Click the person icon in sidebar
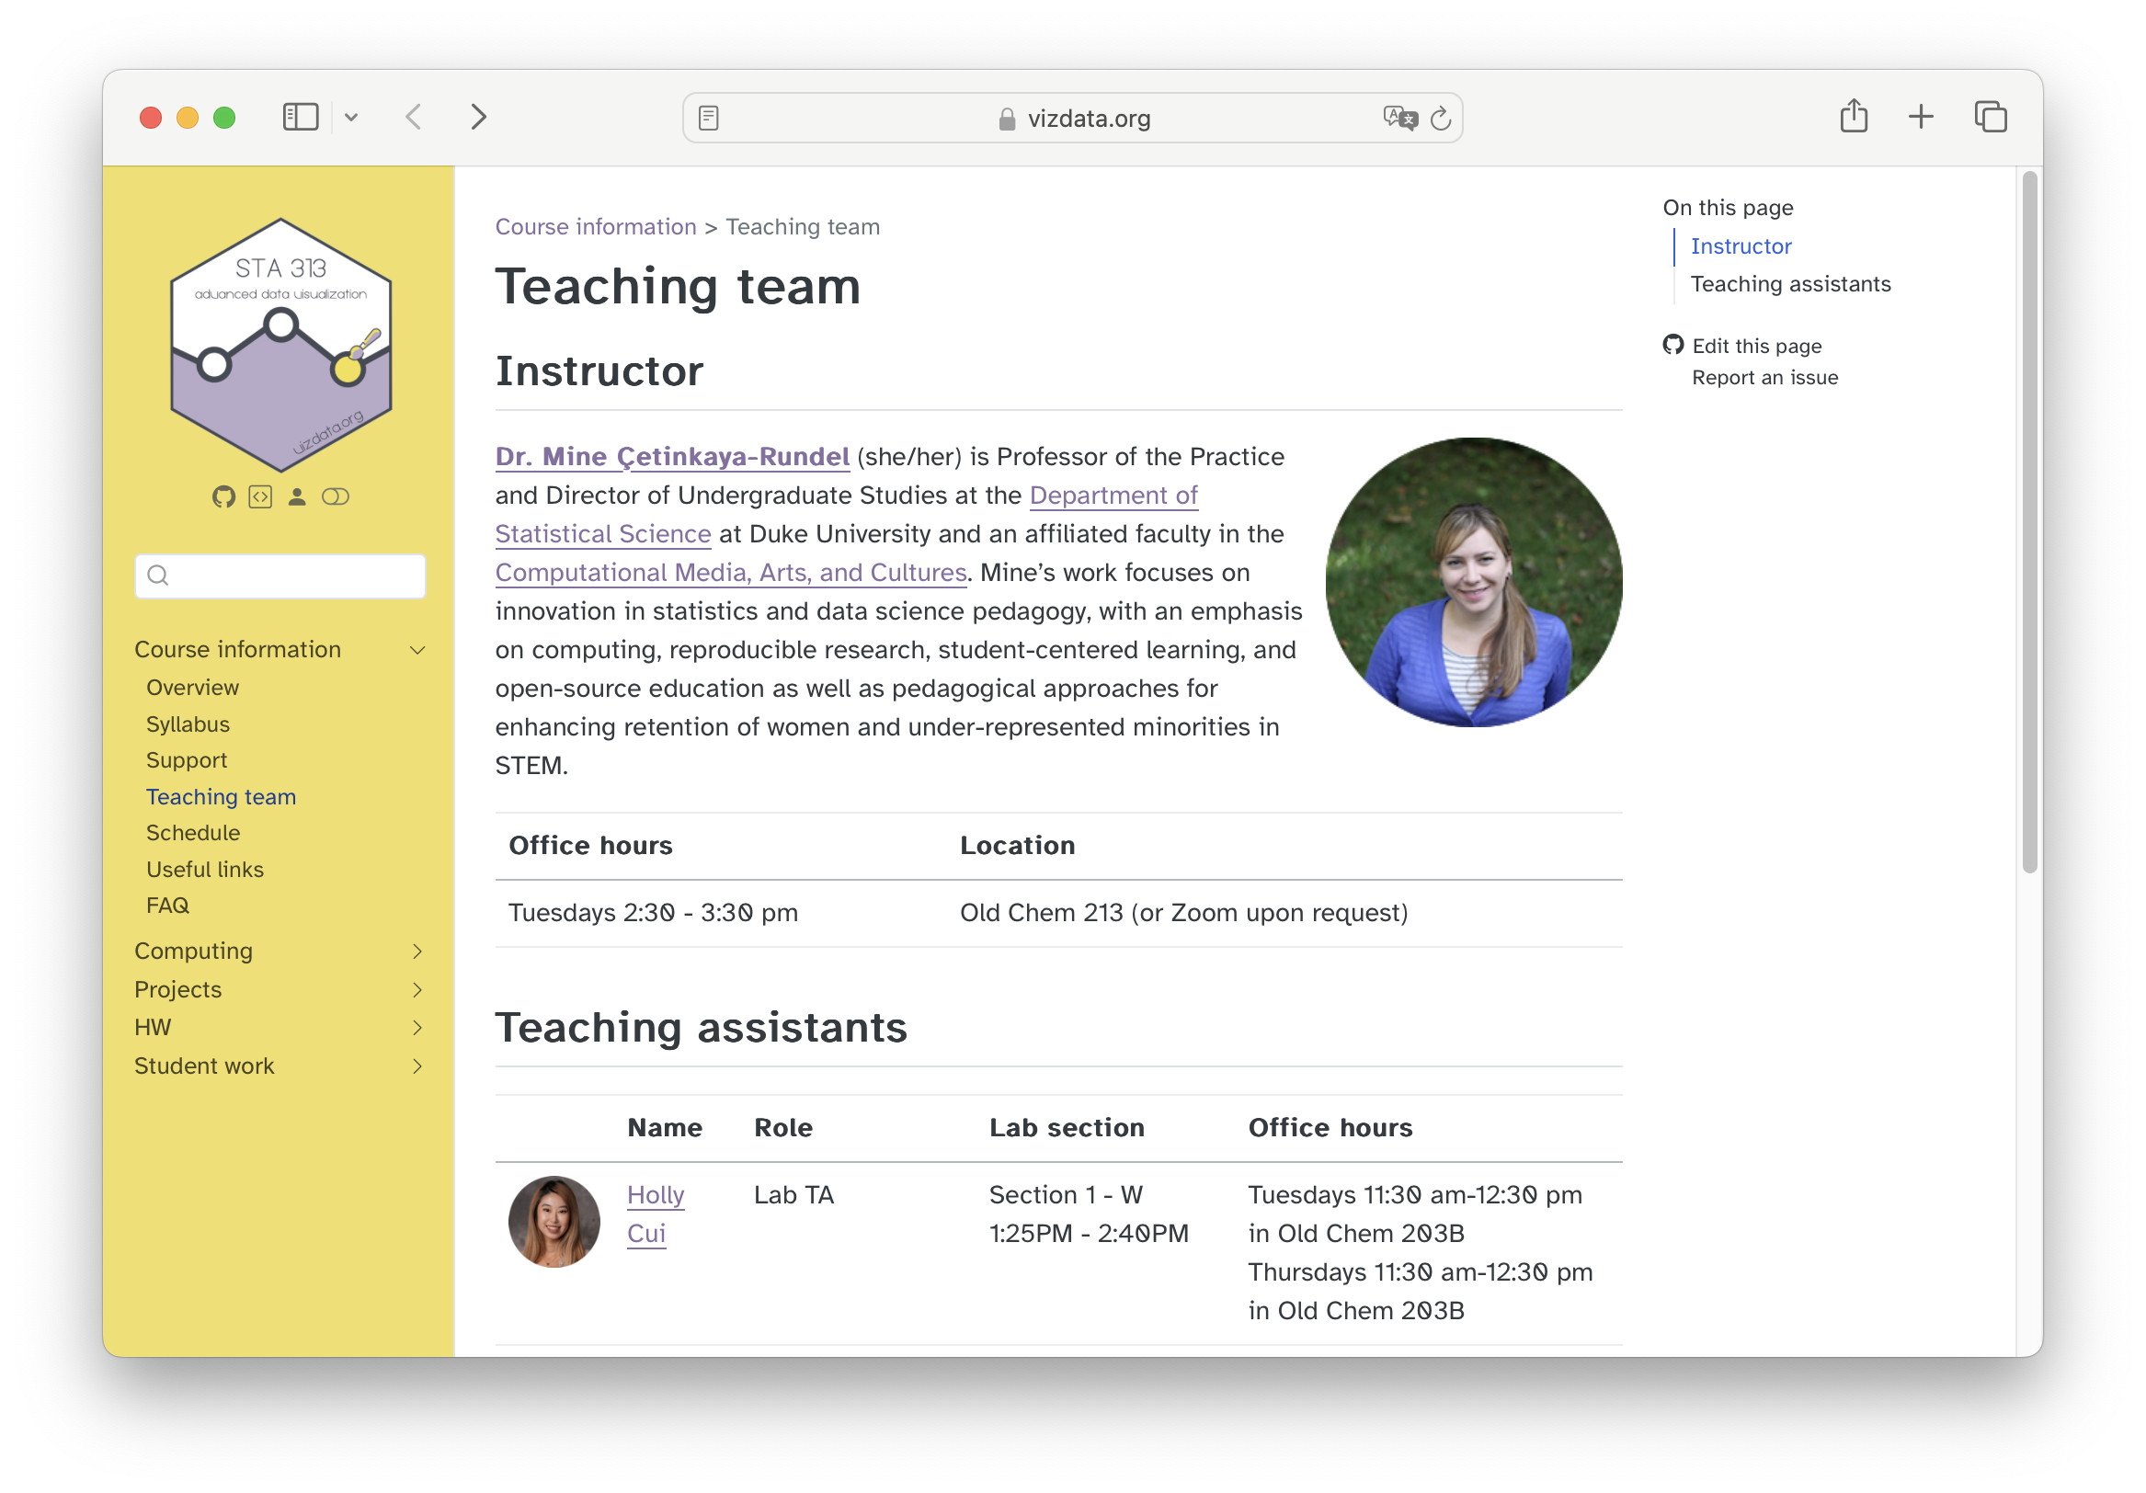 297,497
